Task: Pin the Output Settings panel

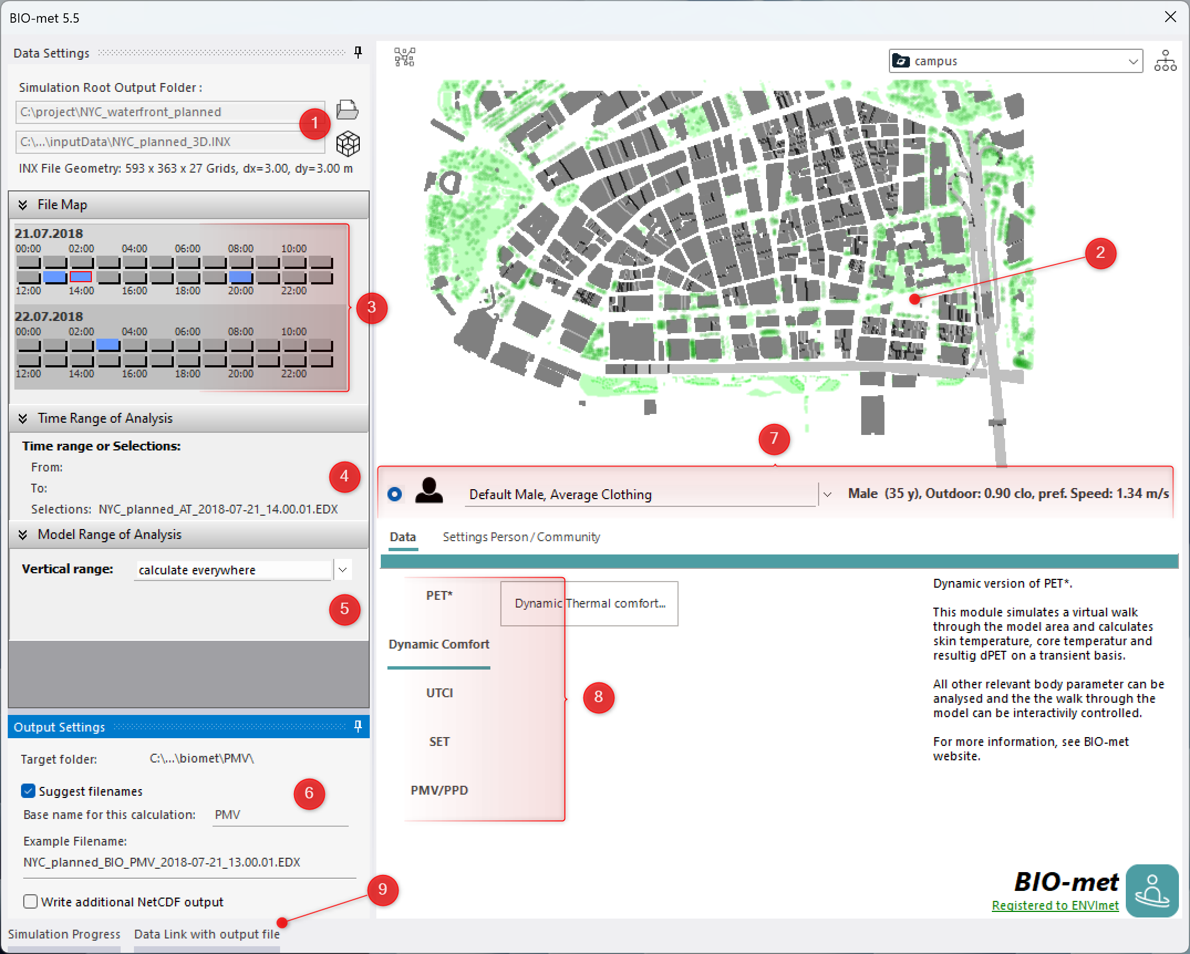Action: tap(358, 726)
